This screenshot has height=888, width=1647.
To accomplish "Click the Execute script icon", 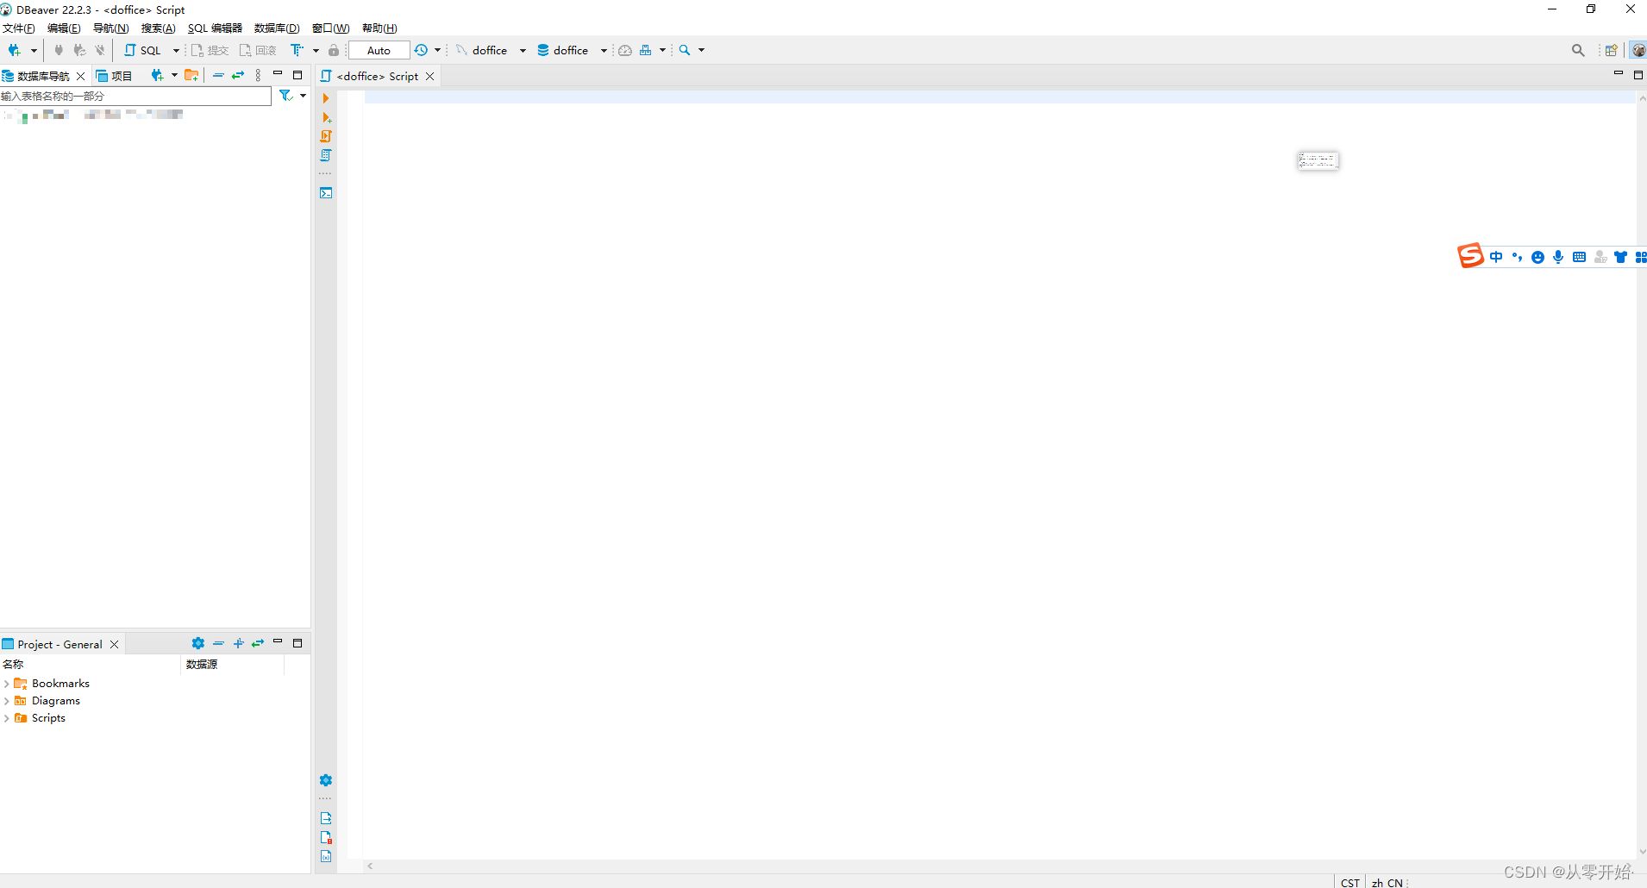I will point(326,136).
